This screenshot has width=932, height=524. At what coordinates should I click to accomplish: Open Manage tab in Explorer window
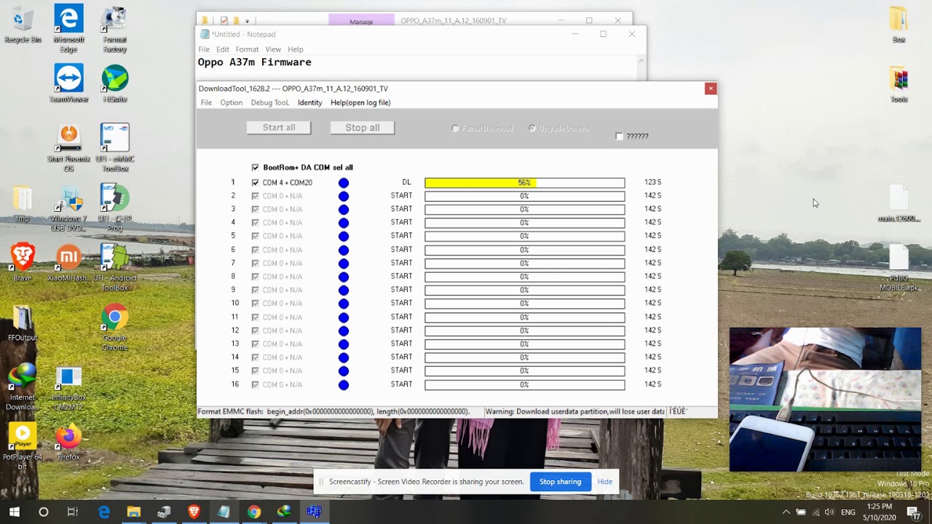pyautogui.click(x=361, y=21)
